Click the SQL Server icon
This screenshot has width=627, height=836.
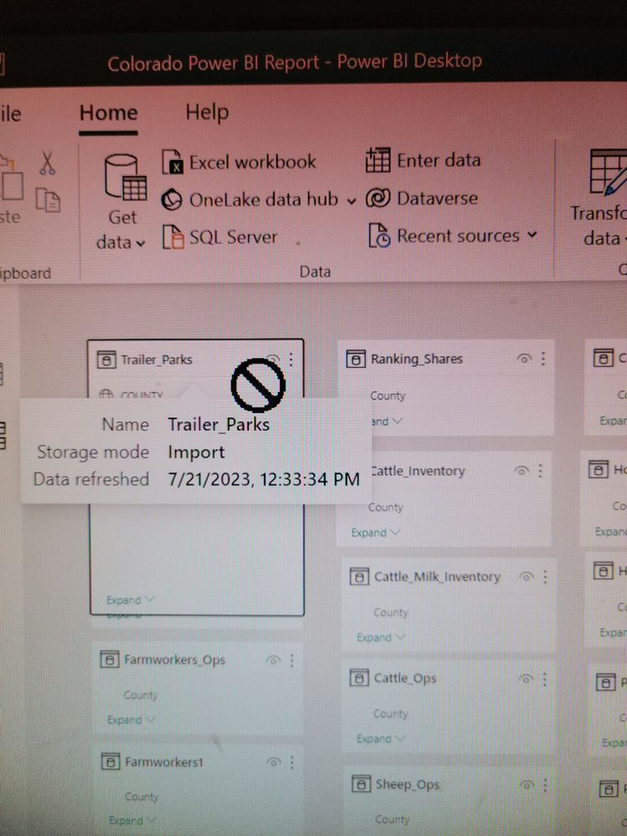click(x=173, y=237)
